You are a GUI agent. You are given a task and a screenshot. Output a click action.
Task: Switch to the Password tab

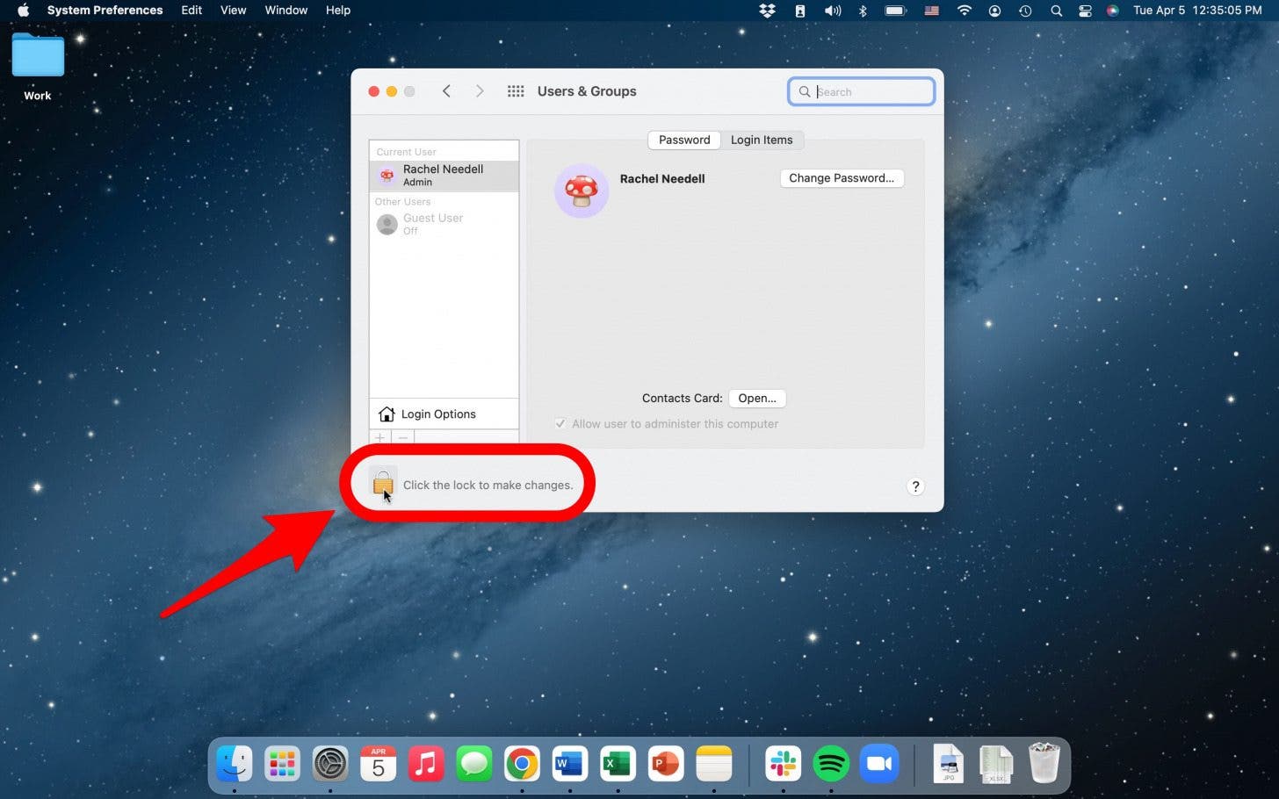pos(684,140)
